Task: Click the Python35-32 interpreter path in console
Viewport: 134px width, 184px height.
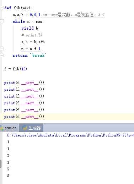Action: [x=70, y=135]
